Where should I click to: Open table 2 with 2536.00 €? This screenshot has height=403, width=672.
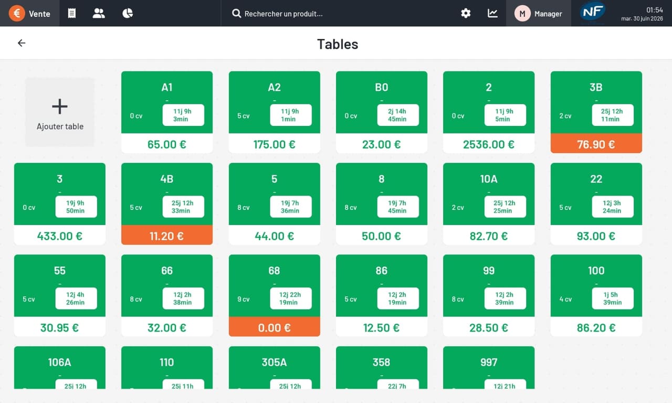tap(489, 112)
